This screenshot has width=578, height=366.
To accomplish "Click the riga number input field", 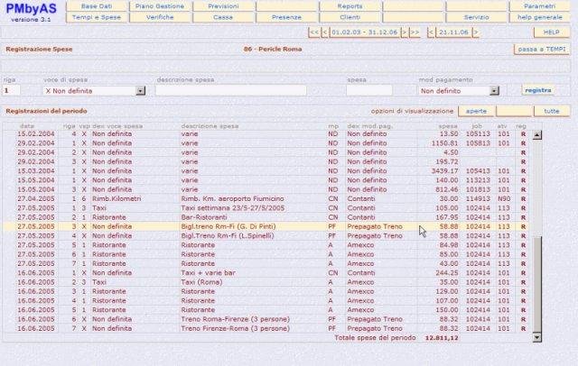I will [12, 90].
